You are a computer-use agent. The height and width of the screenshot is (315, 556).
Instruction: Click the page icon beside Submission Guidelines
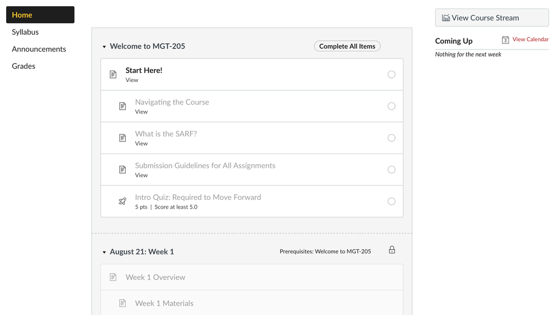(123, 169)
